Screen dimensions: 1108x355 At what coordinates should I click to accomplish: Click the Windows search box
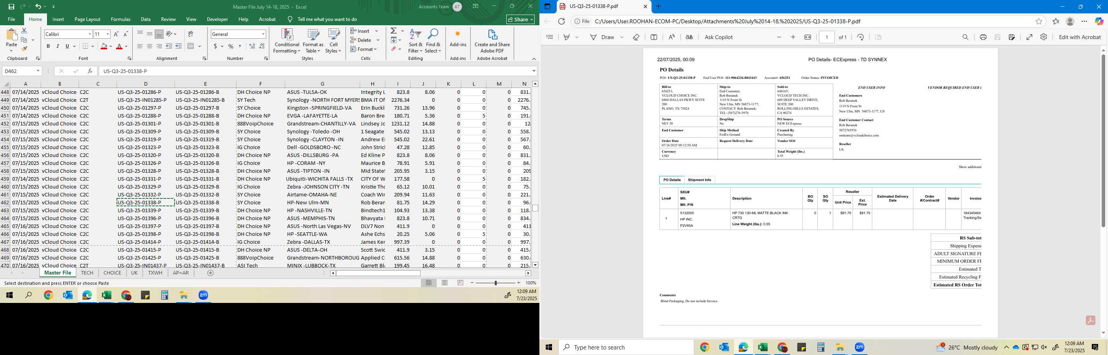click(626, 347)
